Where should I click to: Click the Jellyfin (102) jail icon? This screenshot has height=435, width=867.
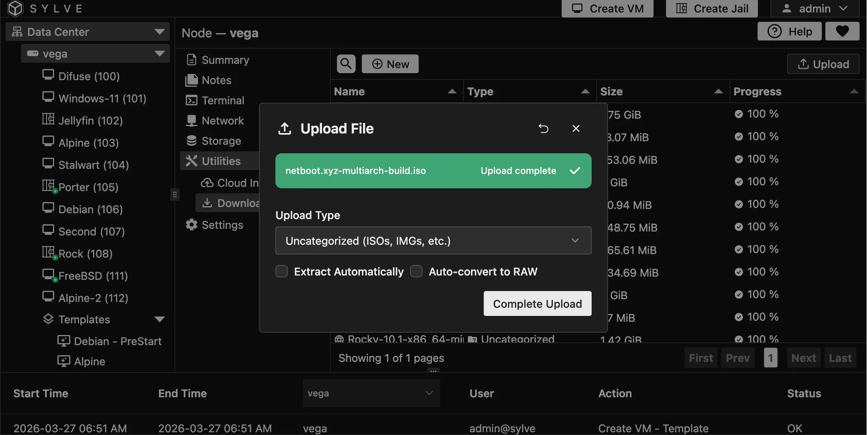(x=48, y=119)
